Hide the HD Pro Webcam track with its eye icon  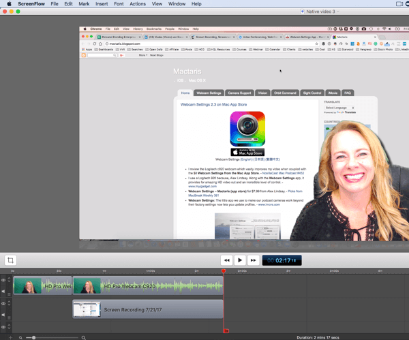click(3, 280)
